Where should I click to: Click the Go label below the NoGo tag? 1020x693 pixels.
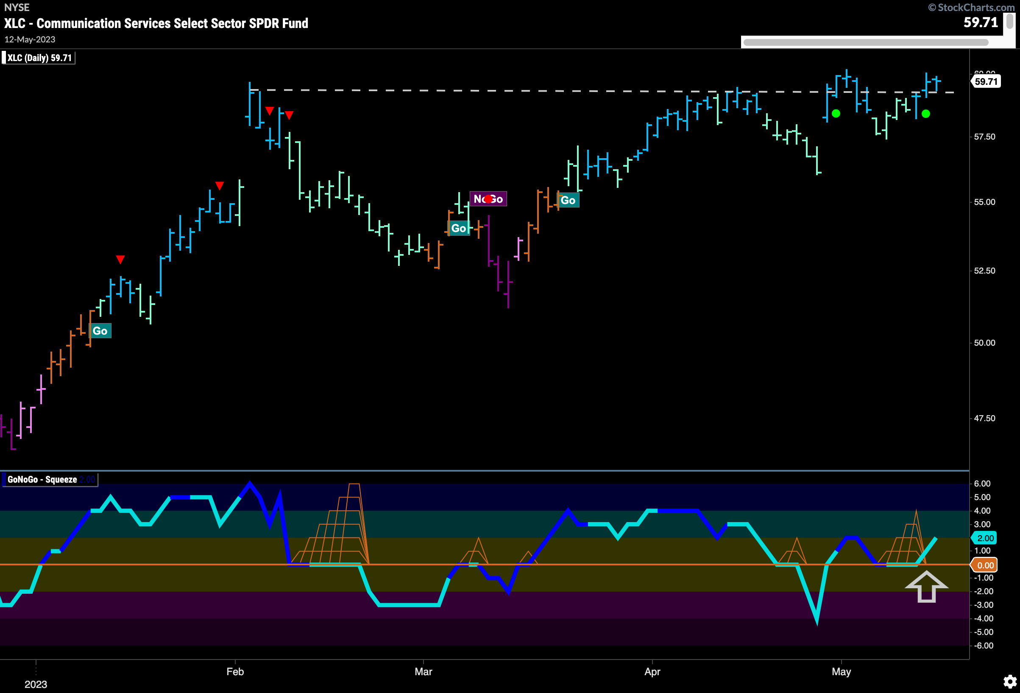(459, 228)
